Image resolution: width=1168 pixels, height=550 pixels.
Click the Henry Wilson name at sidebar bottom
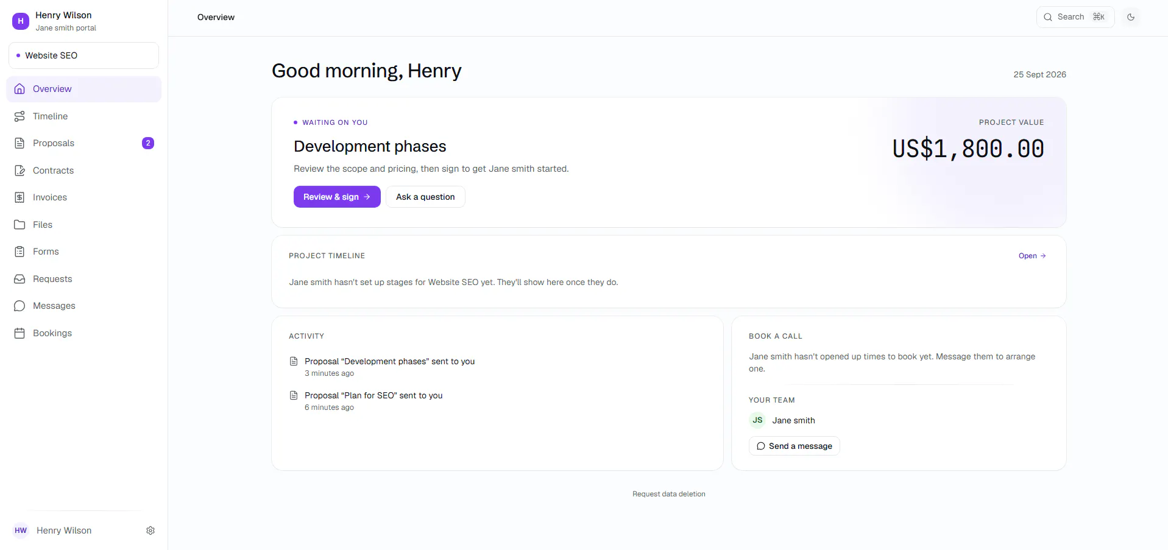[x=64, y=531]
